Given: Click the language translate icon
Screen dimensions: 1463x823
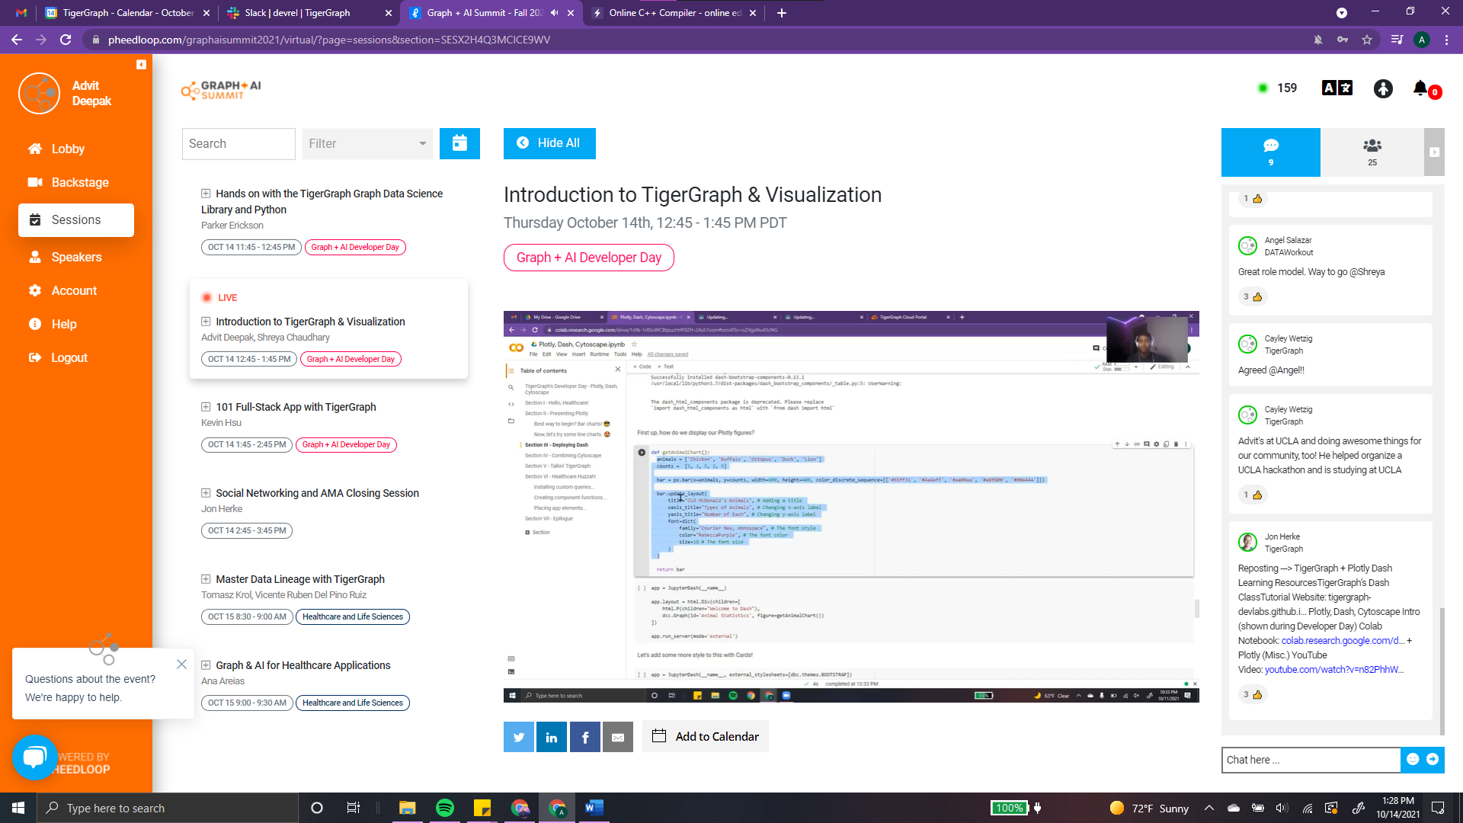Looking at the screenshot, I should (x=1337, y=88).
